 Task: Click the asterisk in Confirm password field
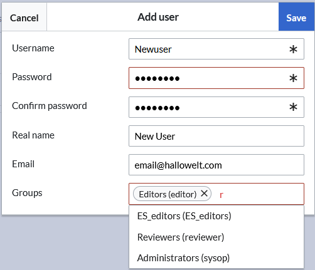point(293,107)
